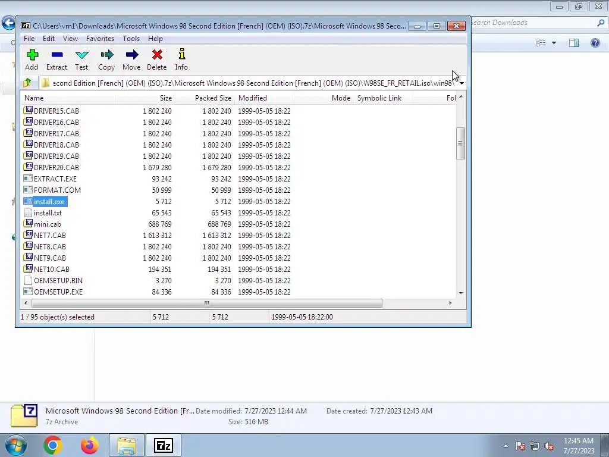
Task: Click Explorer help question mark icon
Action: 595,43
